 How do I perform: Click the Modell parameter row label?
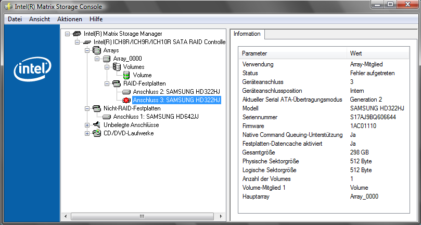click(250, 108)
